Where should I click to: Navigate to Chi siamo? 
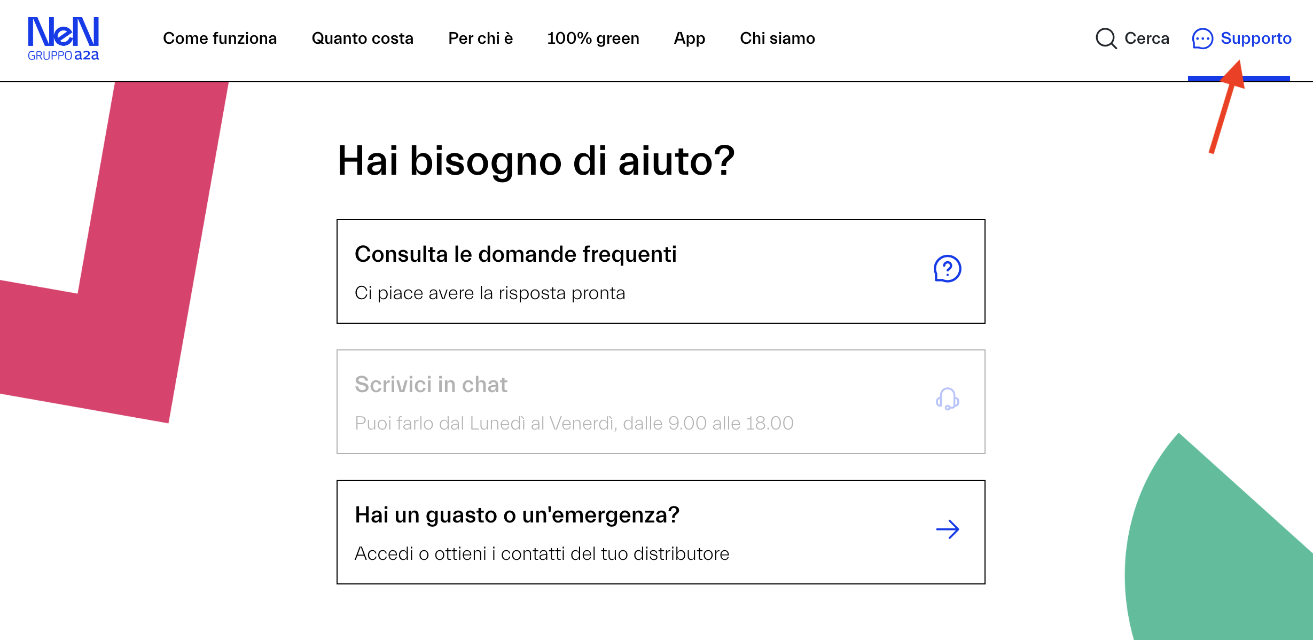pyautogui.click(x=777, y=38)
